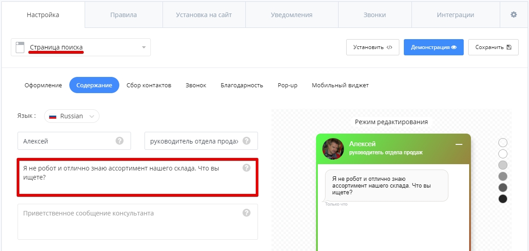The height and width of the screenshot is (251, 529).
Task: Select the medium gray color swatch
Action: point(503,176)
